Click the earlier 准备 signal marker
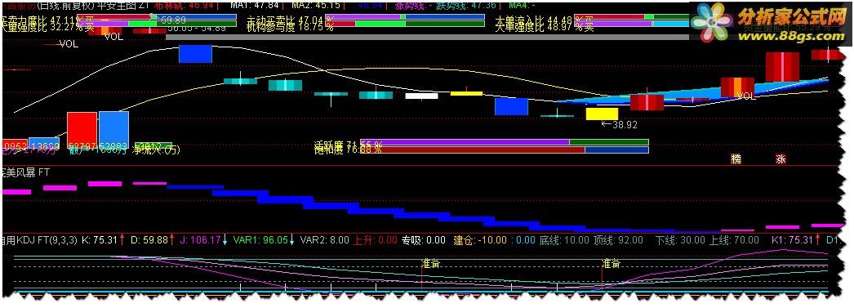The height and width of the screenshot is (308, 854). (x=431, y=263)
